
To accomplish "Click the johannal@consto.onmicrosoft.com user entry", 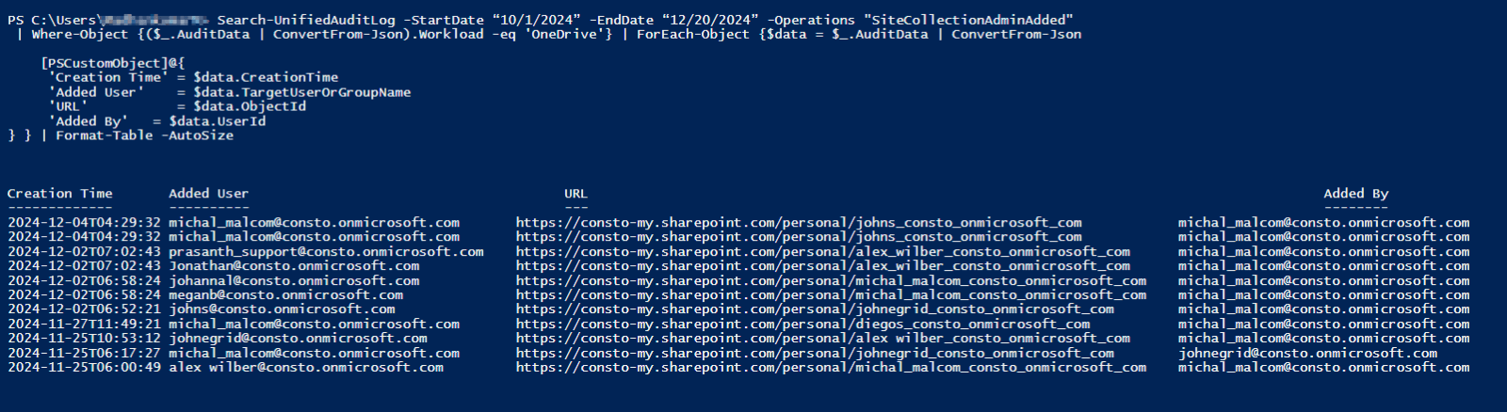I will pyautogui.click(x=294, y=281).
